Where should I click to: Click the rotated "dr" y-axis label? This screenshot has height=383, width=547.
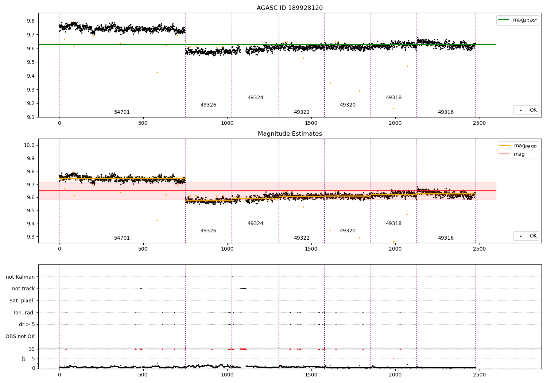(x=24, y=359)
